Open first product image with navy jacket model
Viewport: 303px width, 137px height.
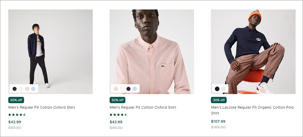coord(50,52)
